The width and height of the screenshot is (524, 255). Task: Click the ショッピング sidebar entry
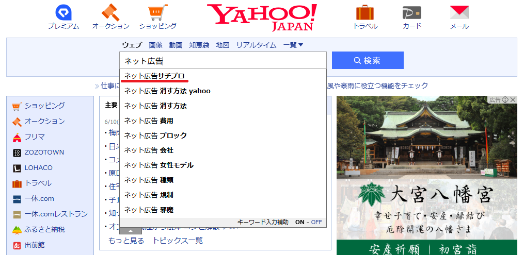pos(38,106)
